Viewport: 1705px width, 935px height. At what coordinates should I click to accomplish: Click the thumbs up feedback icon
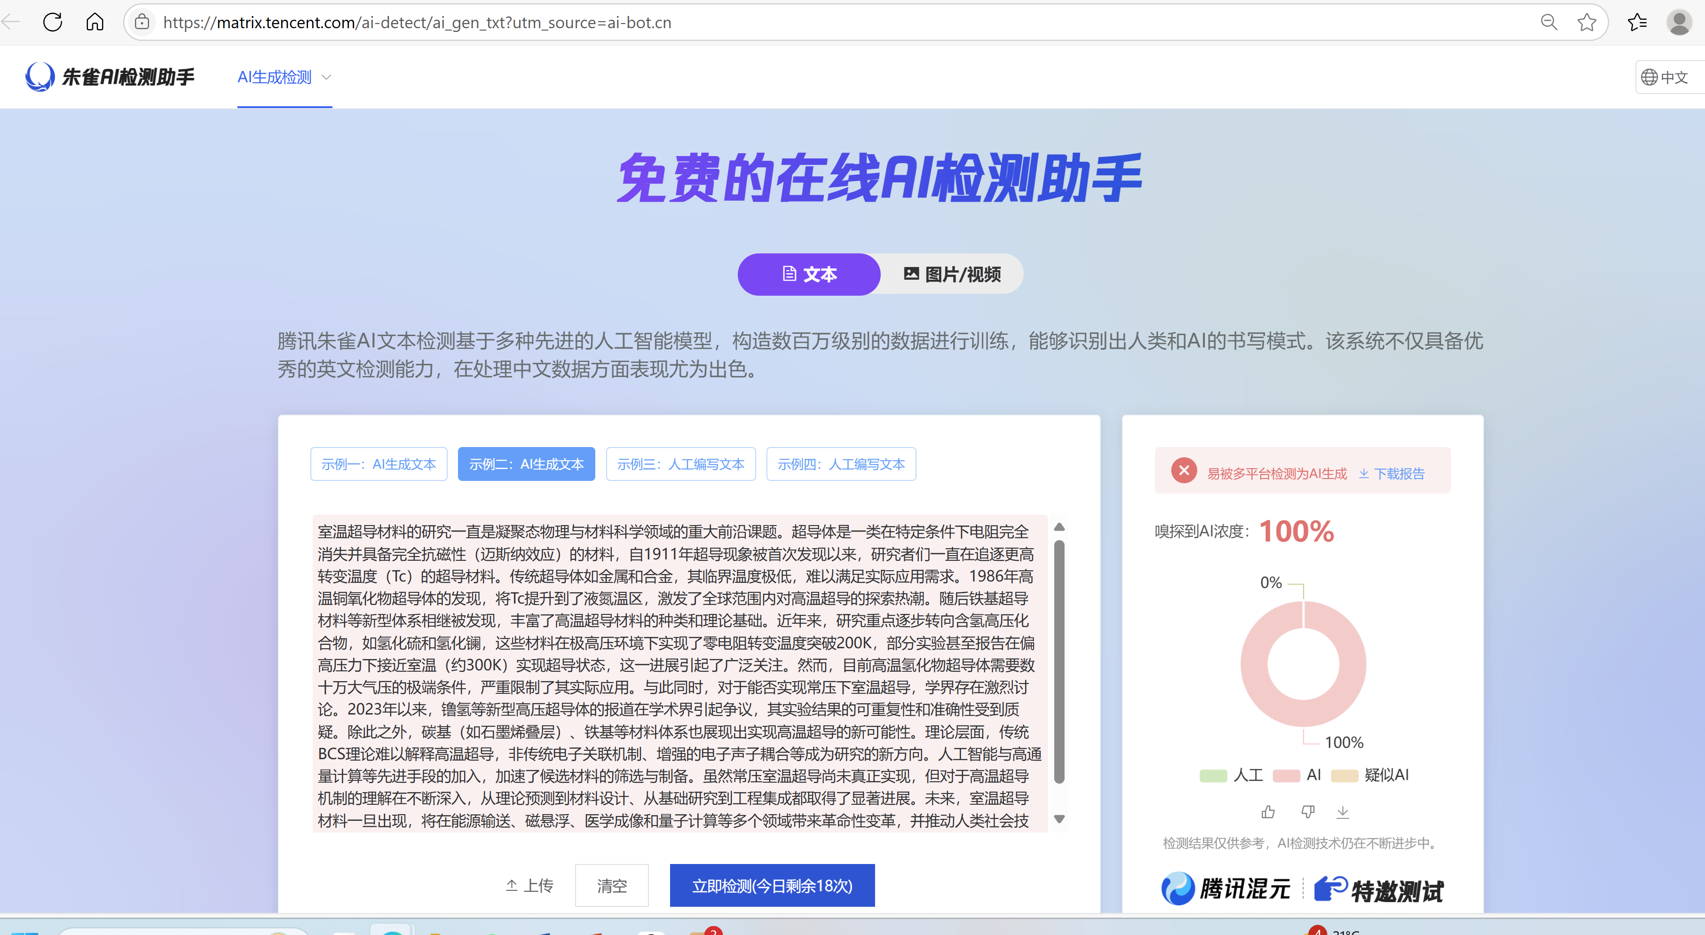point(1268,811)
